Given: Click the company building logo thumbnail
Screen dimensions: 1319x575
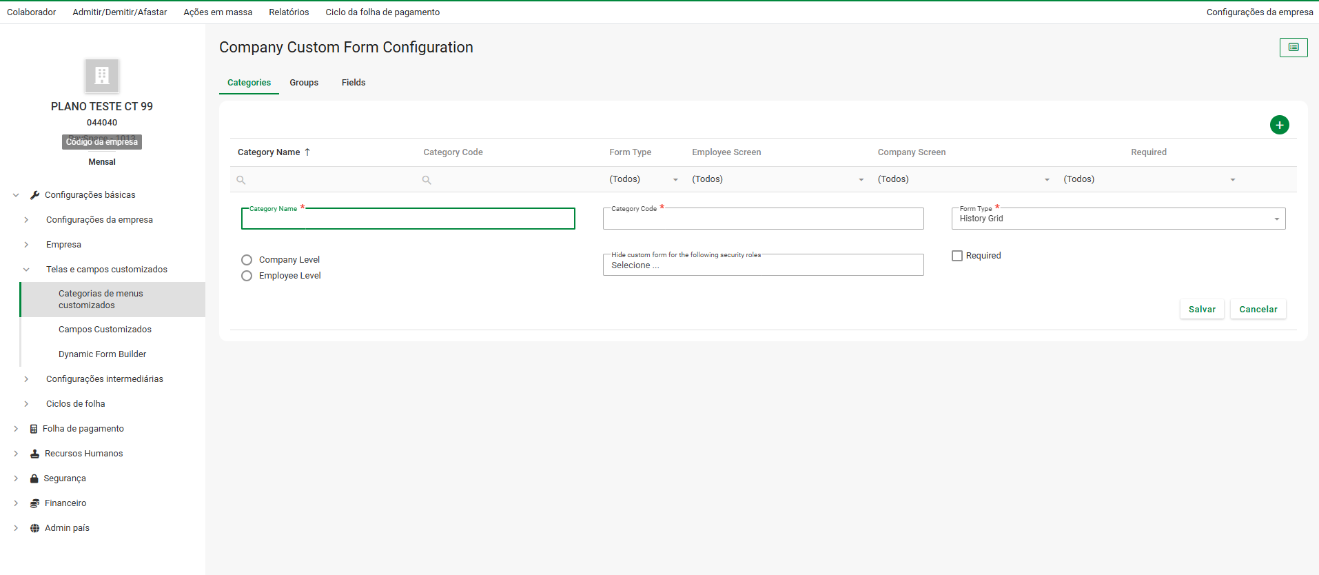Looking at the screenshot, I should pos(102,75).
